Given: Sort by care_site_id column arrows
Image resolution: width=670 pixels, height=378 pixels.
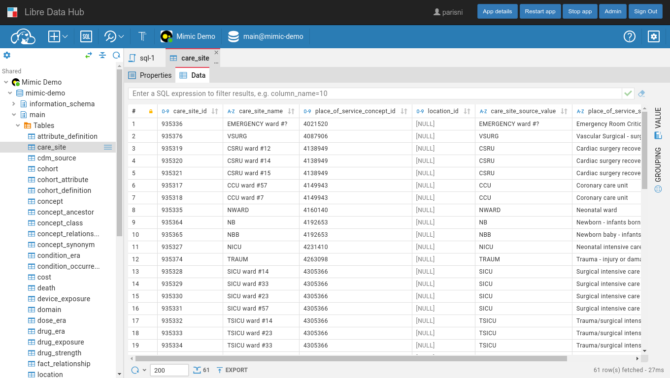Looking at the screenshot, I should [215, 111].
